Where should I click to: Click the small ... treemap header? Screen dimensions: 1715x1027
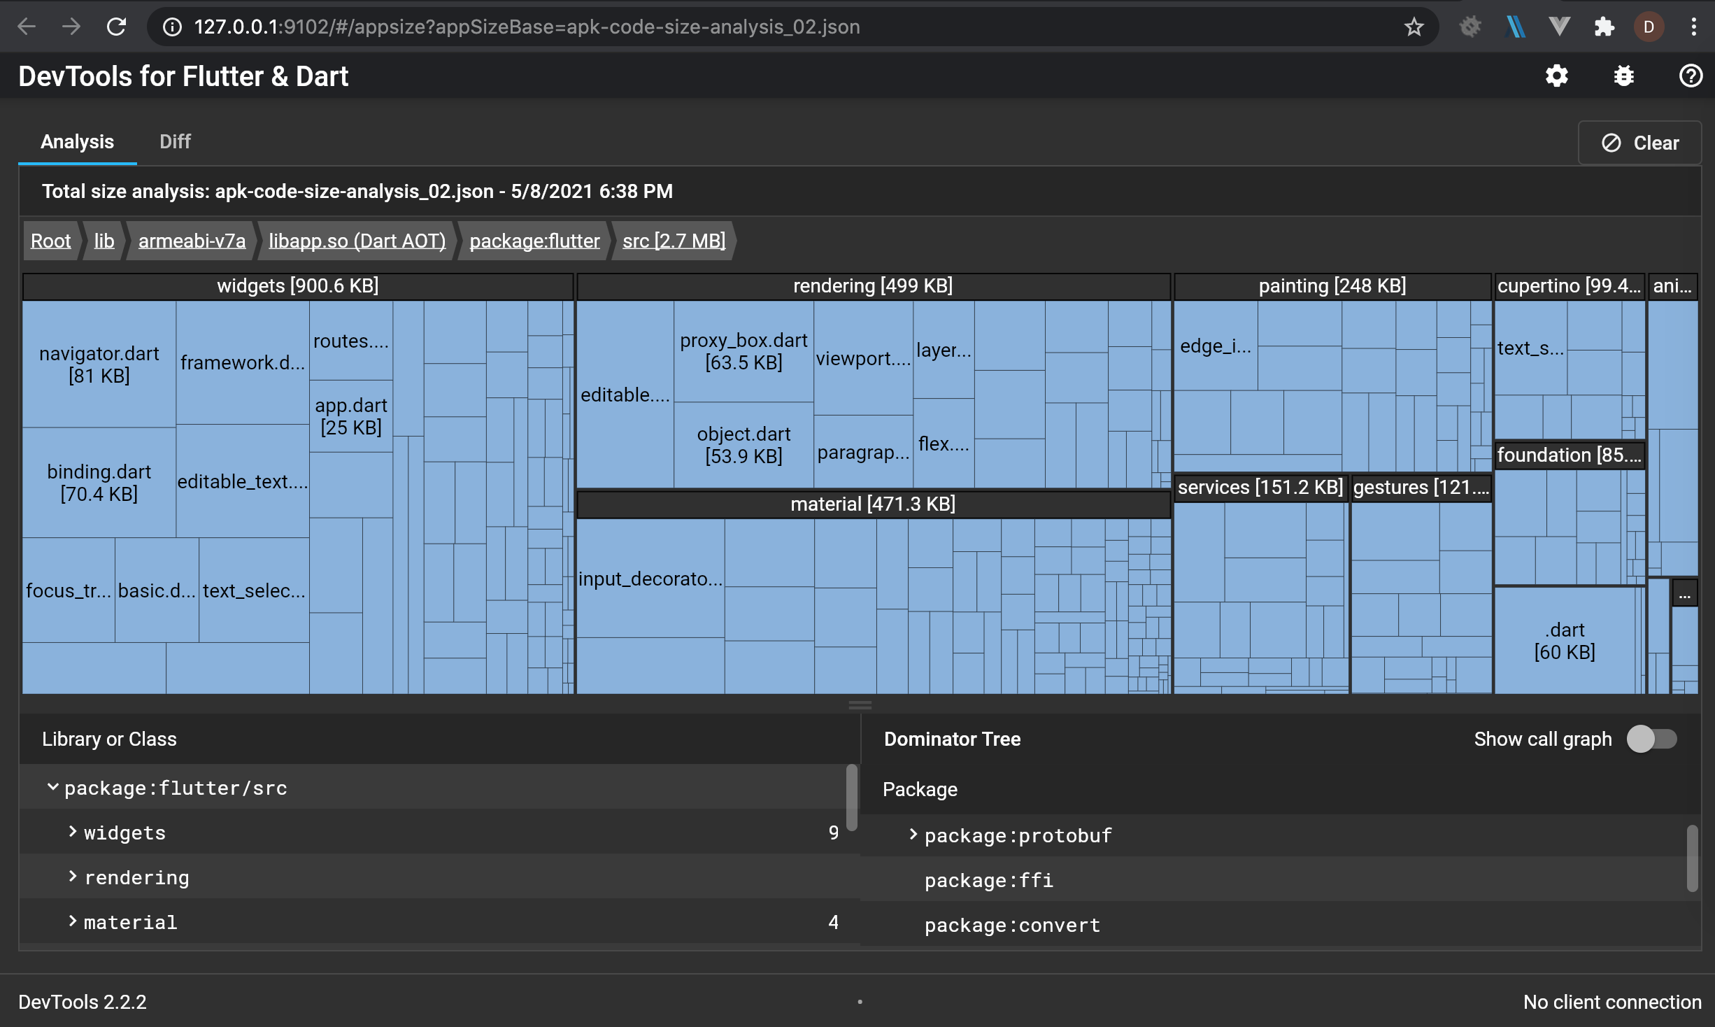point(1684,593)
